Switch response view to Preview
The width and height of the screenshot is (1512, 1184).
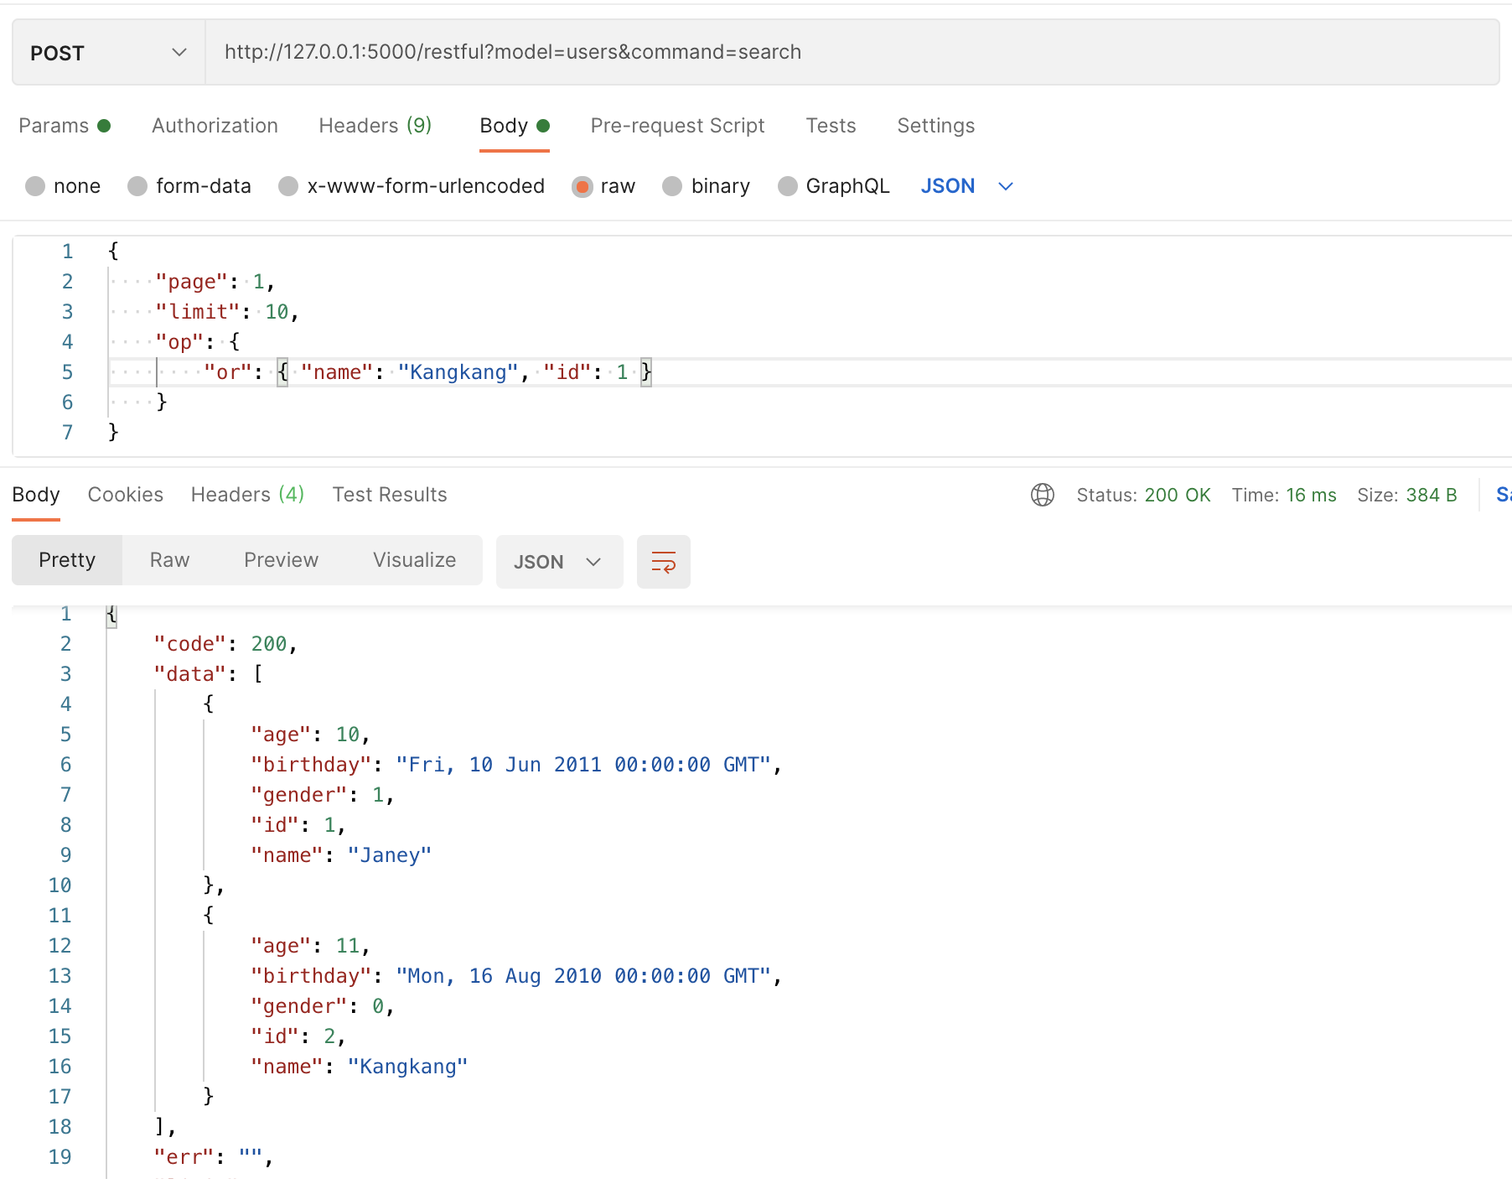[x=281, y=560]
